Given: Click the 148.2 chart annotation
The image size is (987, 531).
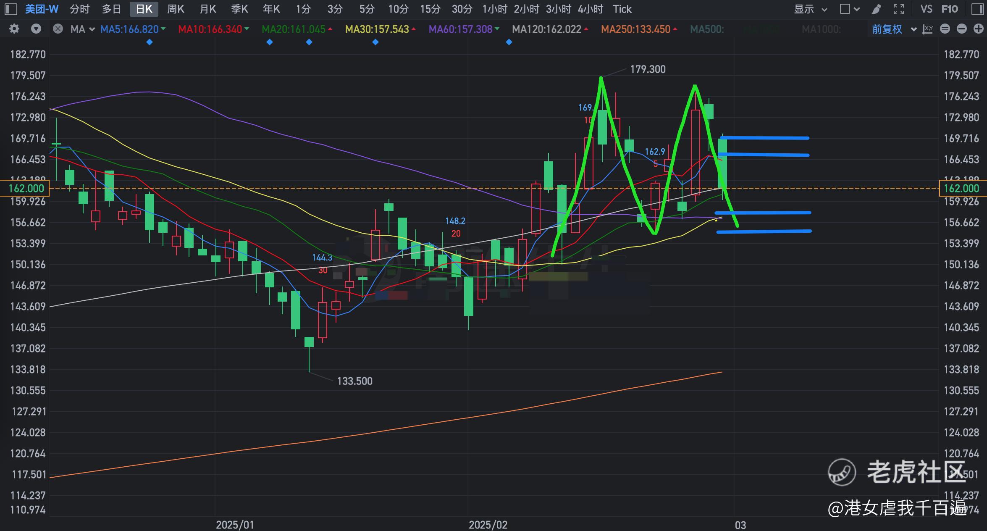Looking at the screenshot, I should click(455, 221).
